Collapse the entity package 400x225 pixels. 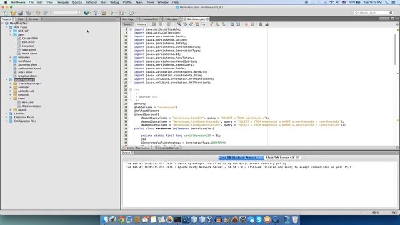pos(11,99)
